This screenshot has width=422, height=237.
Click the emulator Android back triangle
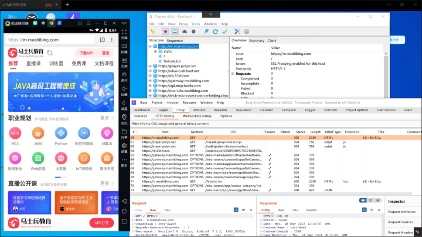pos(124,201)
